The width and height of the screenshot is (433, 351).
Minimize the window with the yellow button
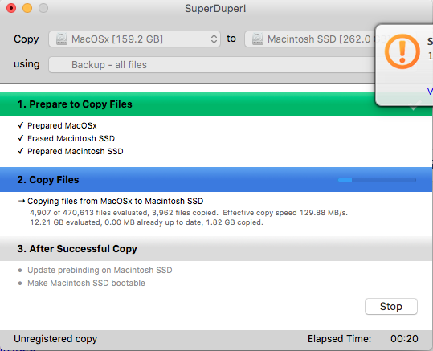pos(27,8)
